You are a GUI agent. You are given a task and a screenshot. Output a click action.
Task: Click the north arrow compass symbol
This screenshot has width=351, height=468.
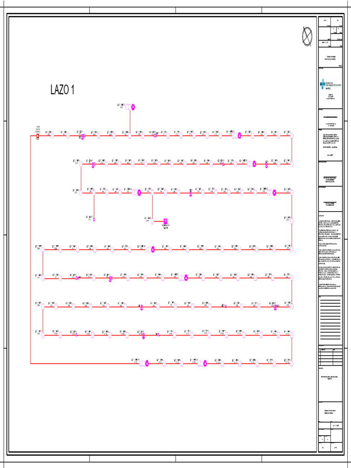307,37
